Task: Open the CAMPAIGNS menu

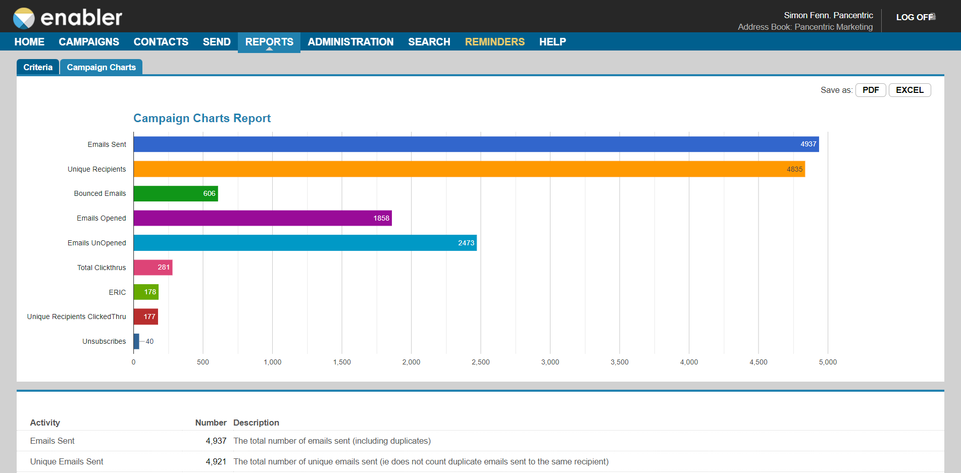Action: pos(89,42)
